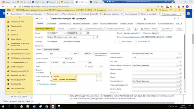The width and height of the screenshot is (194, 109).
Task: Toggle Нужна виза СУП checkbox
Action: click(136, 41)
